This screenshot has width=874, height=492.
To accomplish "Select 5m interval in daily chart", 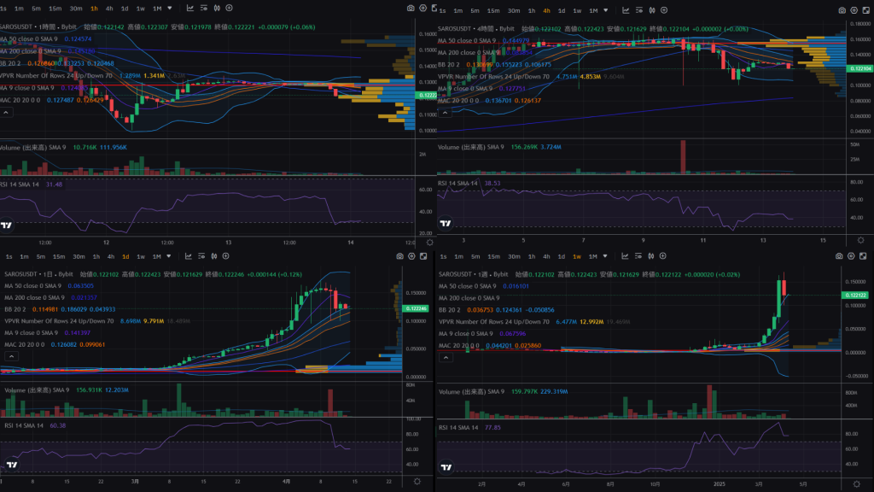I will [x=41, y=256].
